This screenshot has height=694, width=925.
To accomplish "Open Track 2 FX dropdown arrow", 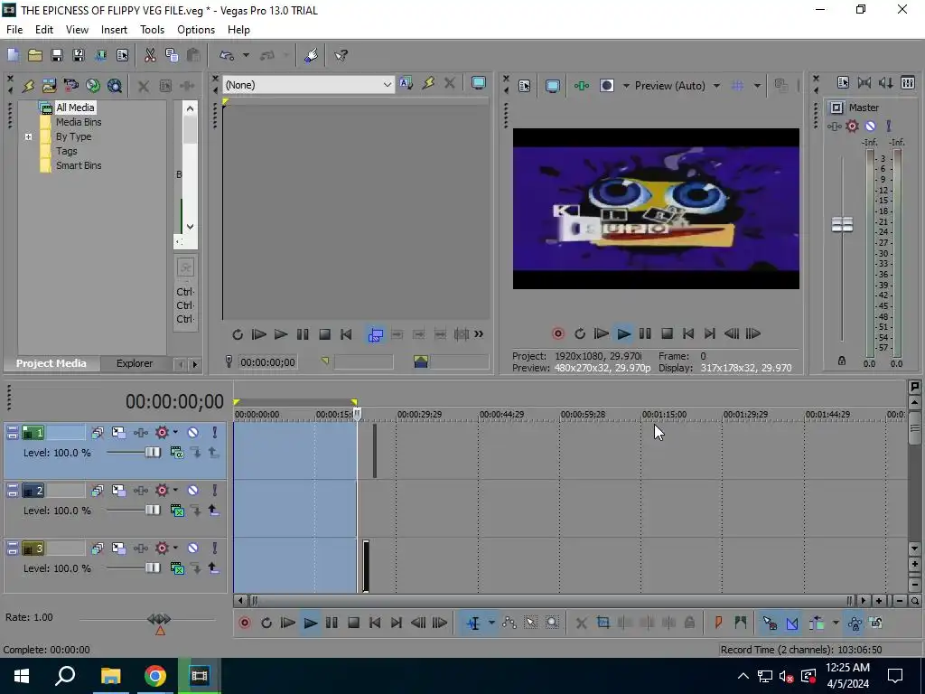I will point(175,491).
